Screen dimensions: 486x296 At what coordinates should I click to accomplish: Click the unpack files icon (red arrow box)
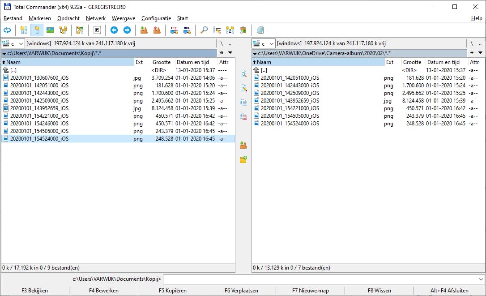tap(157, 30)
